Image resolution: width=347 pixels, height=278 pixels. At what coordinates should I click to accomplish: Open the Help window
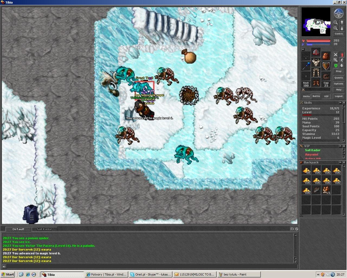339,90
